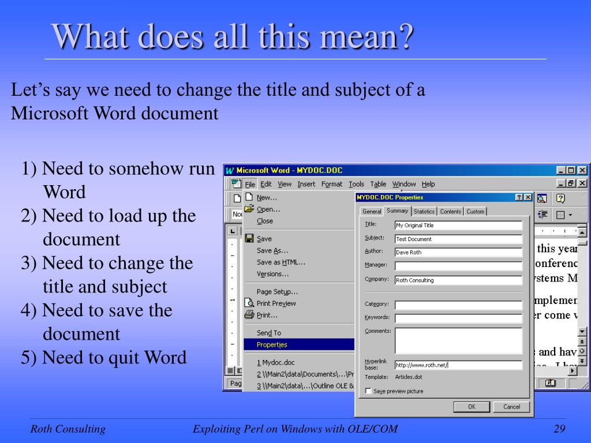The width and height of the screenshot is (591, 443).
Task: Click the OK button in Properties dialog
Action: tap(472, 407)
